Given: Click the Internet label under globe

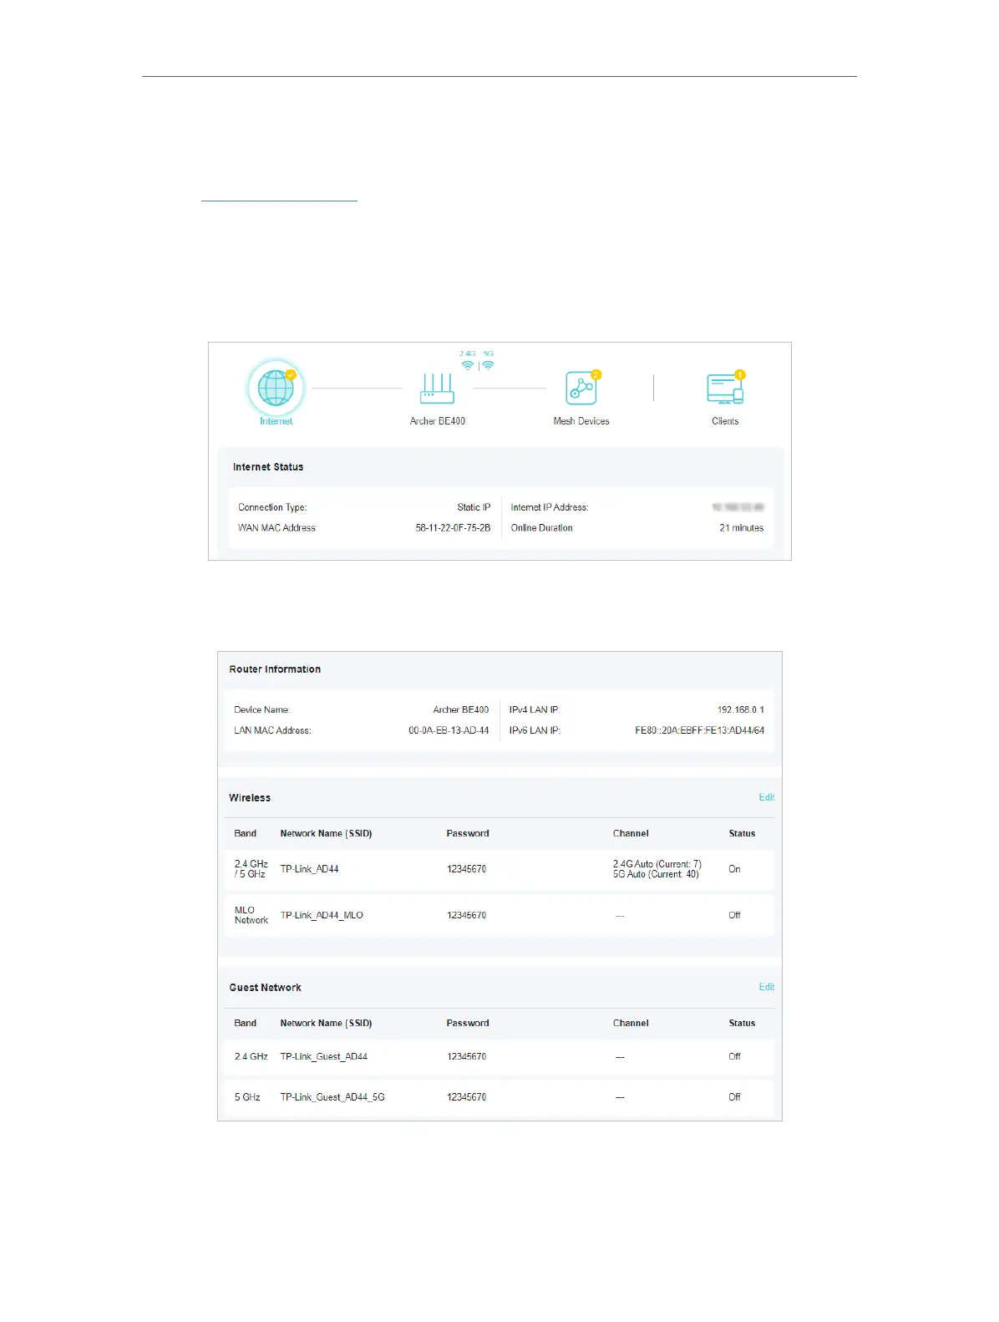Looking at the screenshot, I should [x=276, y=421].
